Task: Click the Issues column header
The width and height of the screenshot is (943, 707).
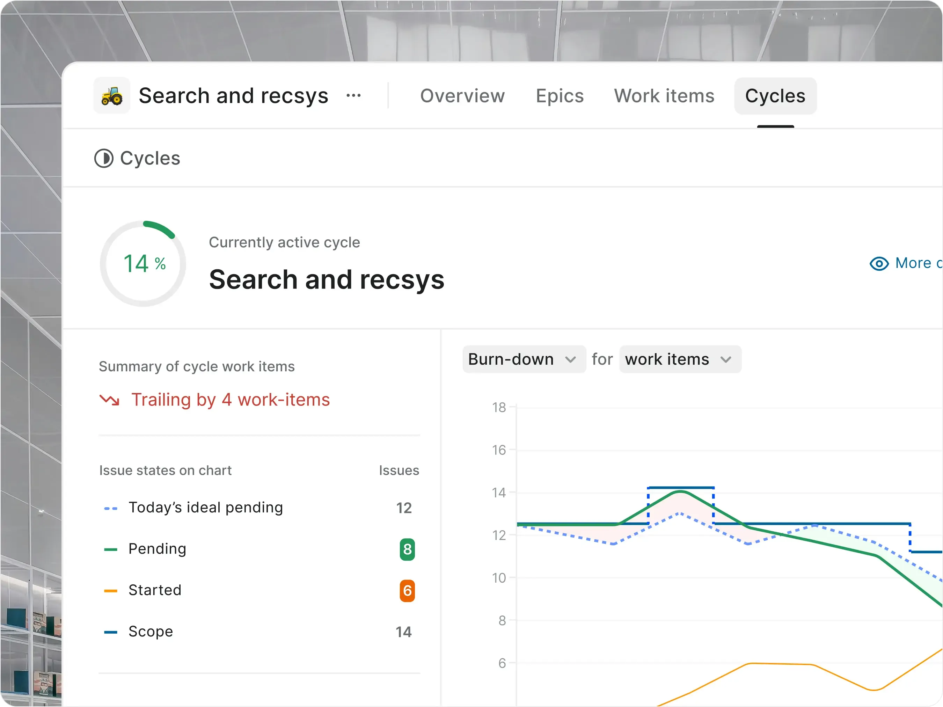Action: (399, 470)
